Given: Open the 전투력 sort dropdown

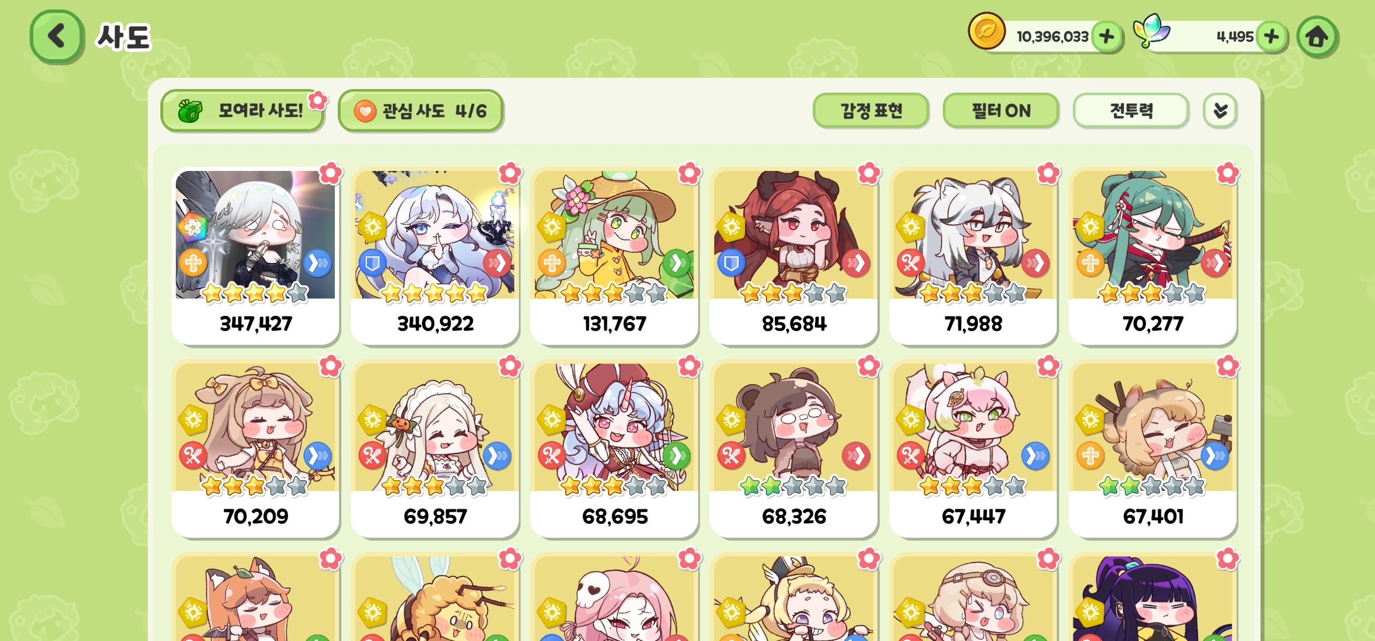Looking at the screenshot, I should click(x=1131, y=110).
